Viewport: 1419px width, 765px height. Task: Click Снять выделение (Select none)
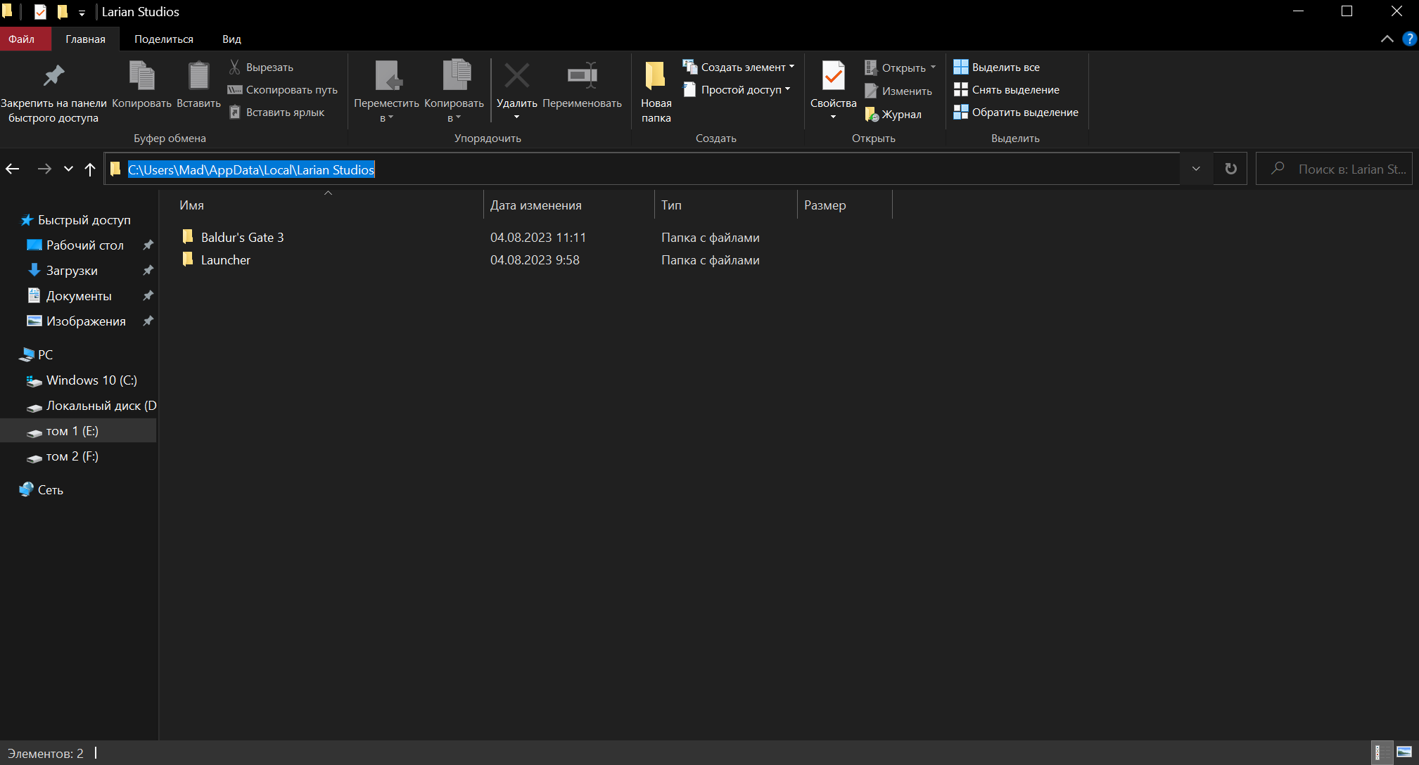pyautogui.click(x=1006, y=90)
